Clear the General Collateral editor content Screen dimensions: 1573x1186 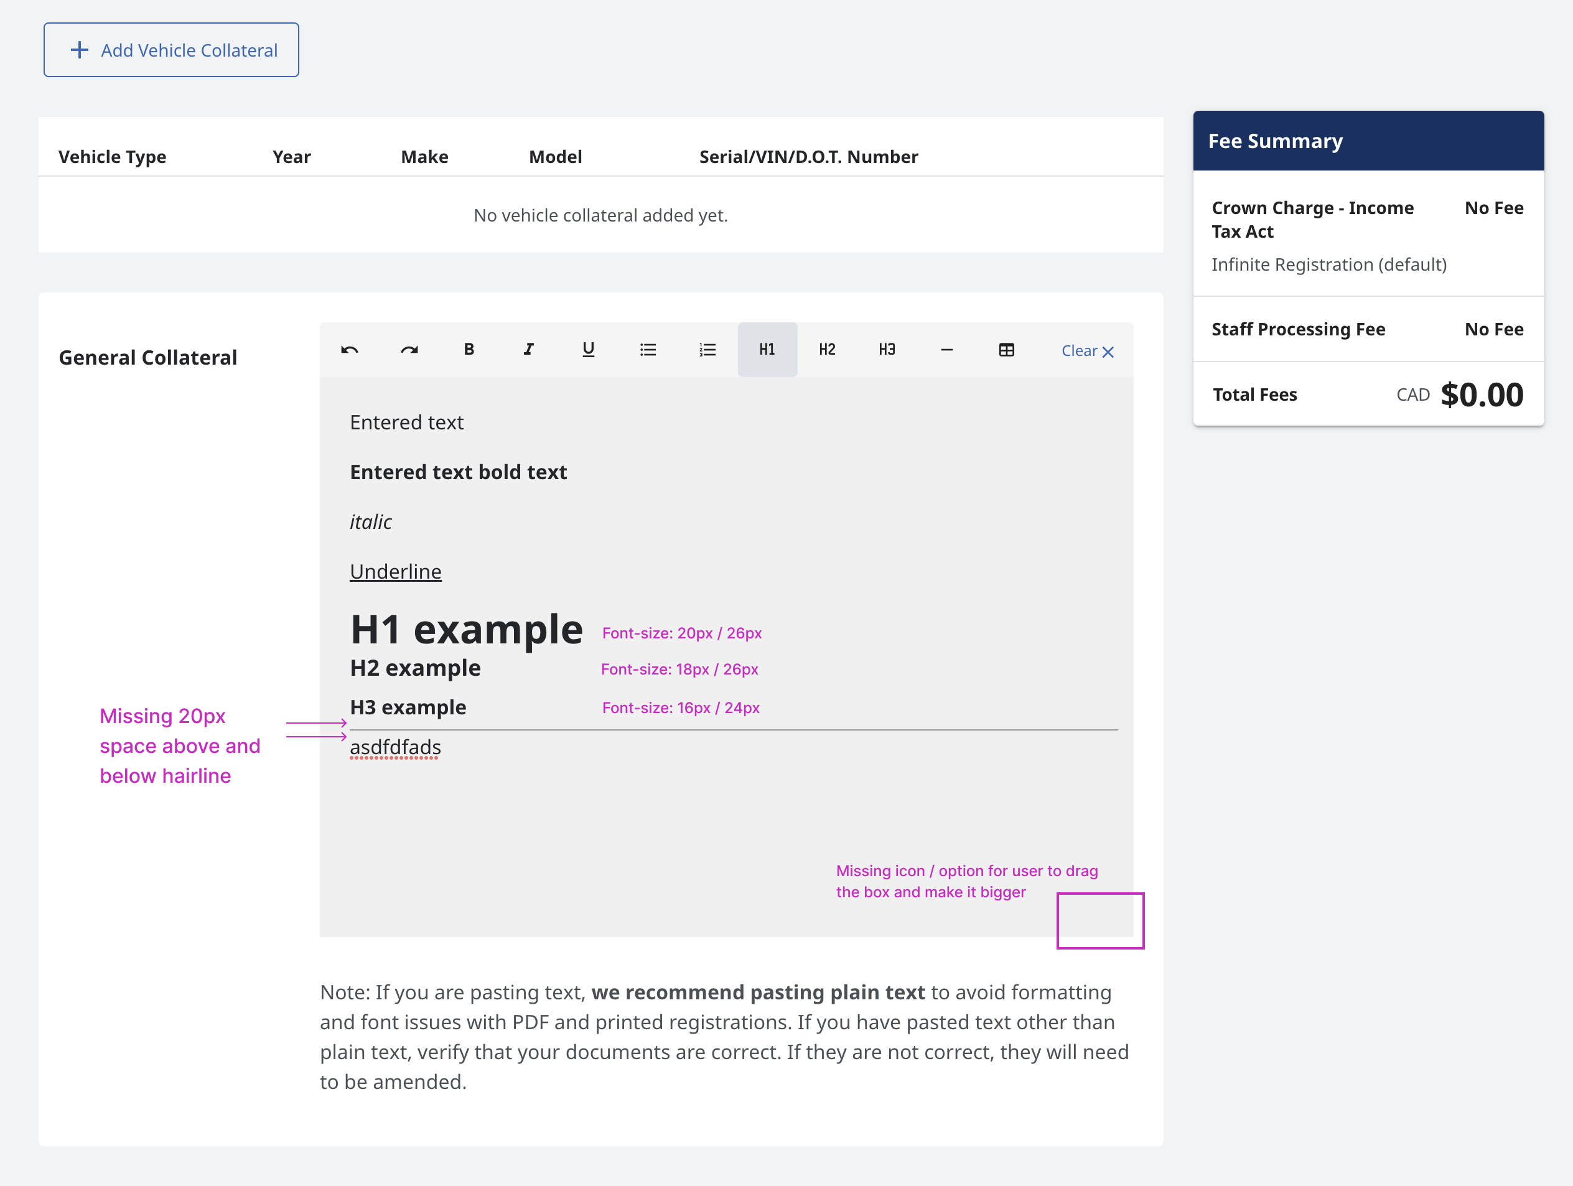[1087, 351]
